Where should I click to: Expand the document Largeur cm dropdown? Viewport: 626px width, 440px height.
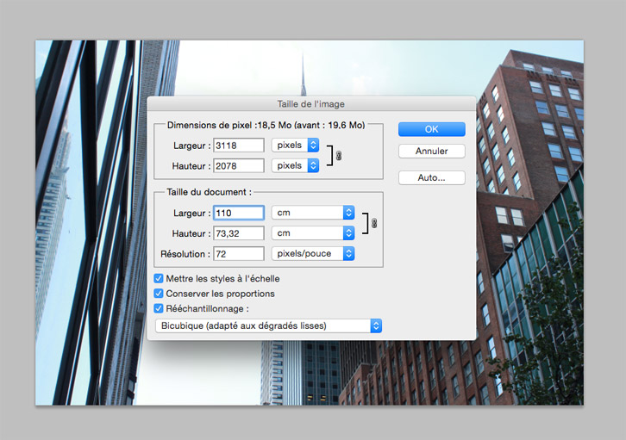pos(313,212)
